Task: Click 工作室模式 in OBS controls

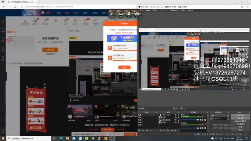Action: pyautogui.click(x=240, y=124)
